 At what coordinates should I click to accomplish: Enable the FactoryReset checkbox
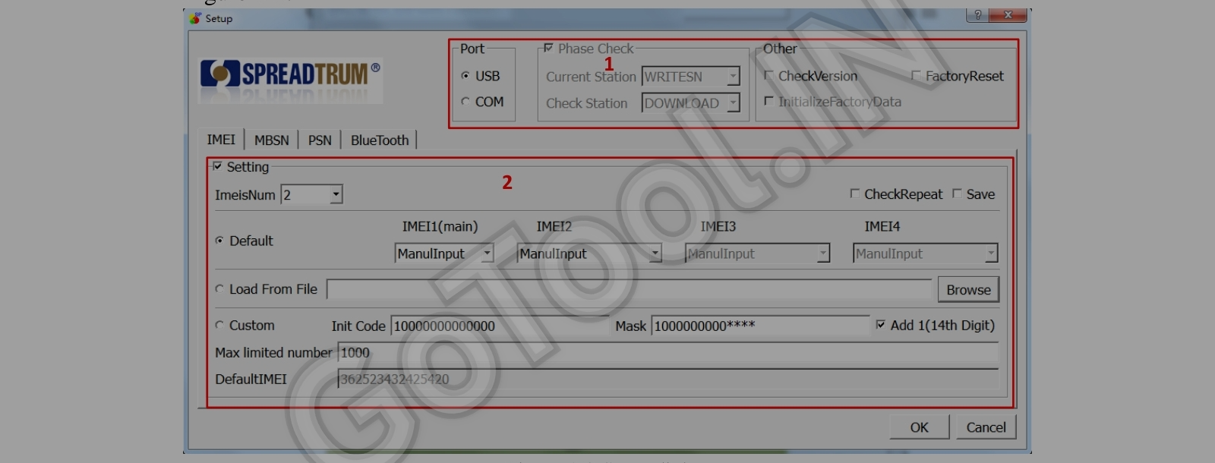pyautogui.click(x=916, y=76)
